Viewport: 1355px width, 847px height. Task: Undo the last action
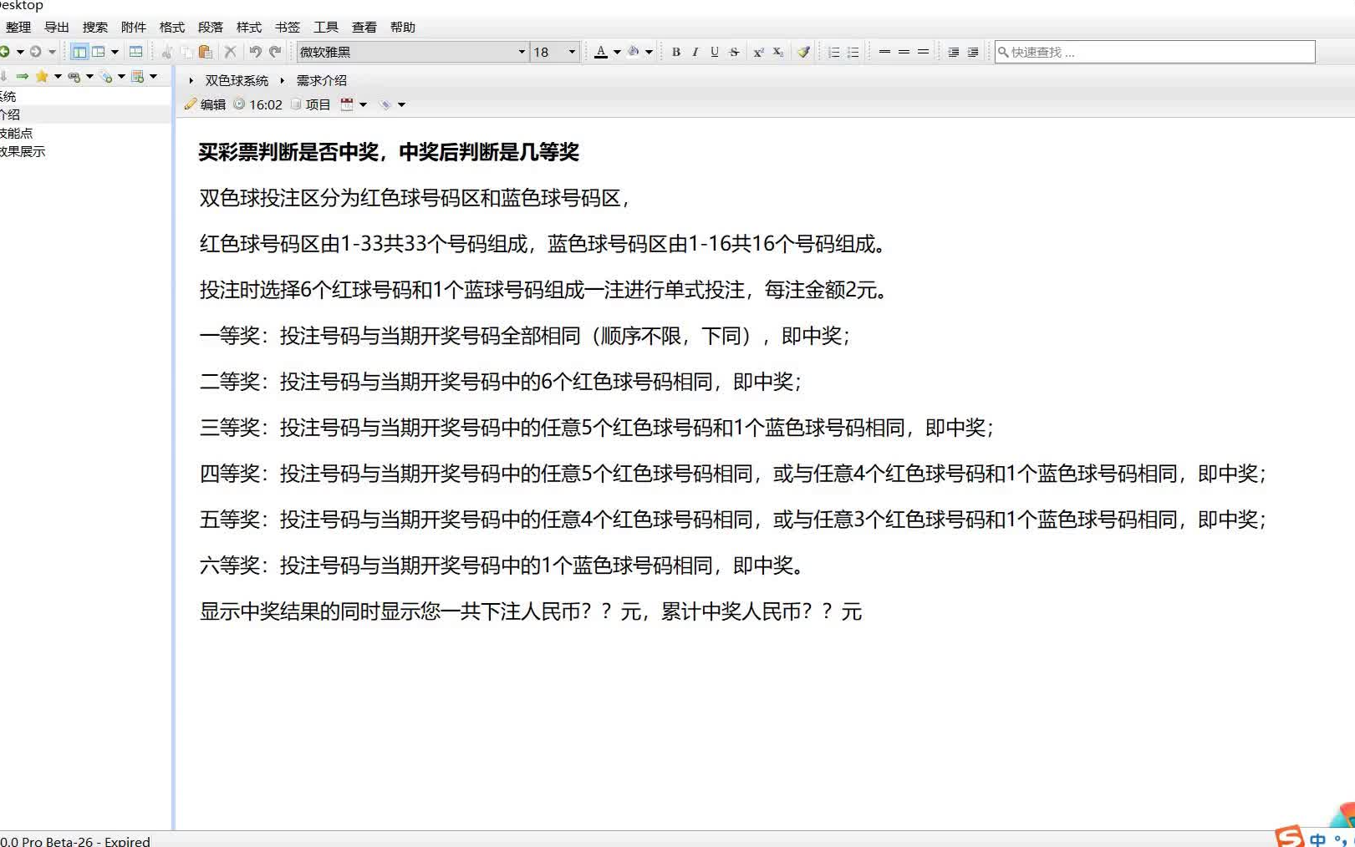tap(256, 52)
